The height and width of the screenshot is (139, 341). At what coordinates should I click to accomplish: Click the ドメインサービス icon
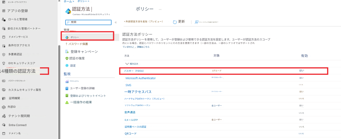pyautogui.click(x=3, y=37)
